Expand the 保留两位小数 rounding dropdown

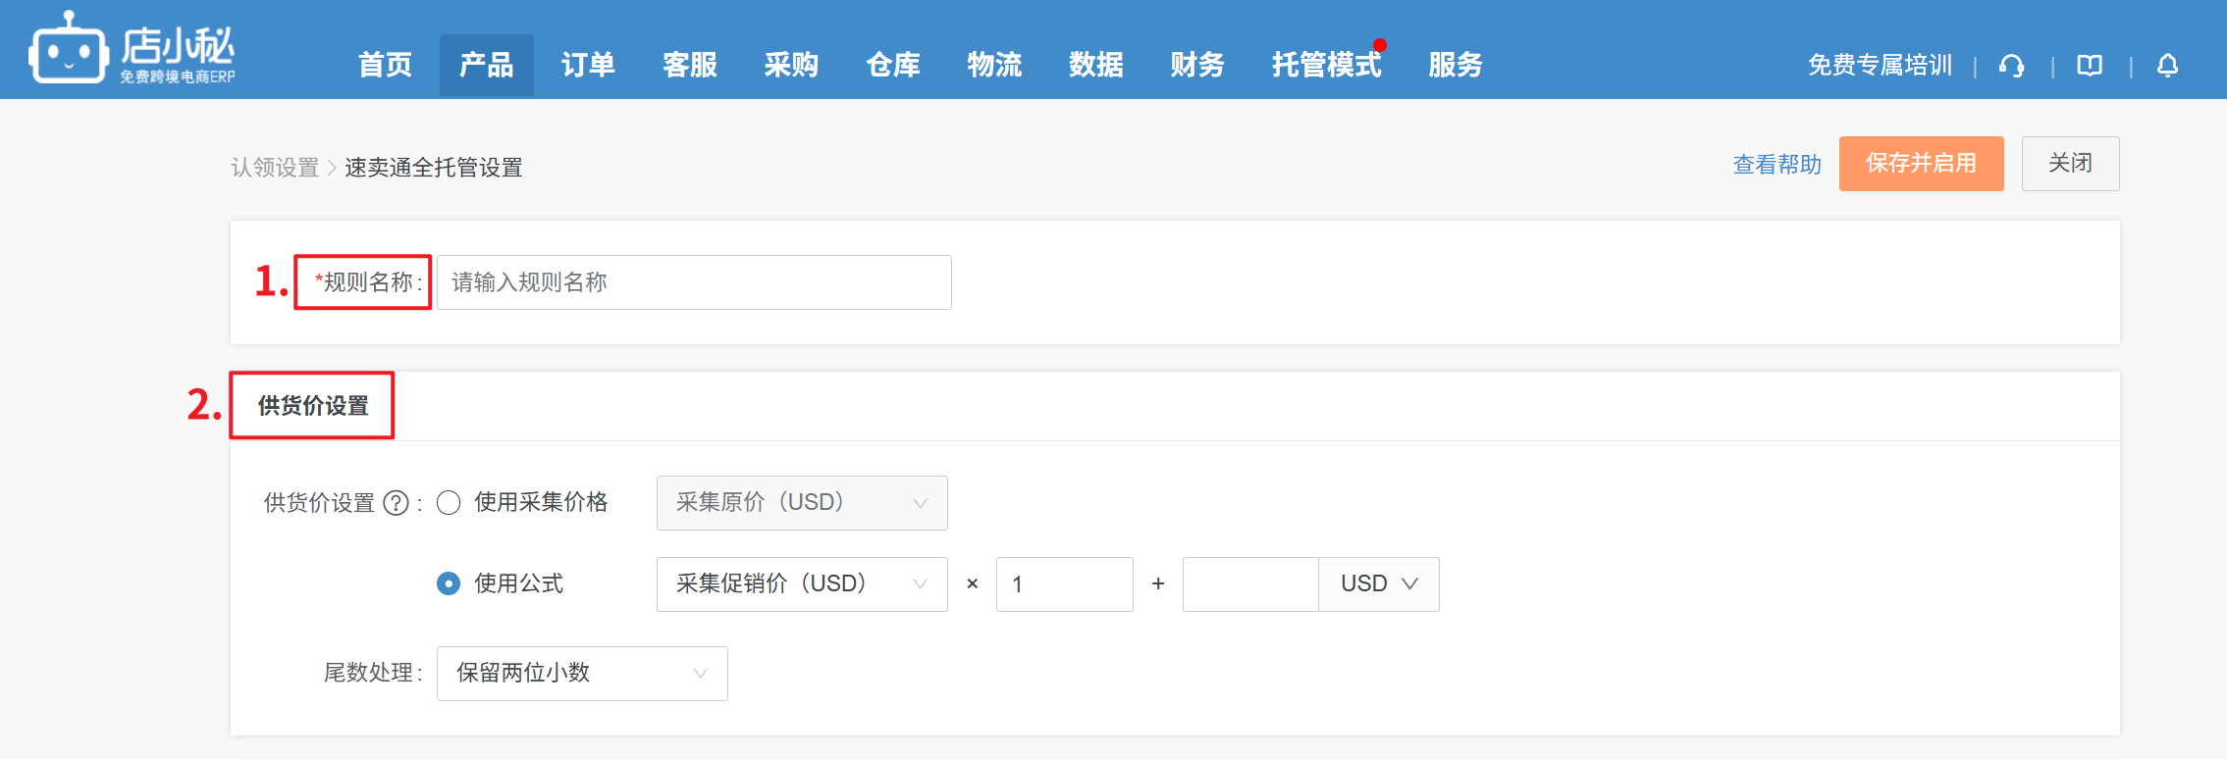pyautogui.click(x=581, y=674)
